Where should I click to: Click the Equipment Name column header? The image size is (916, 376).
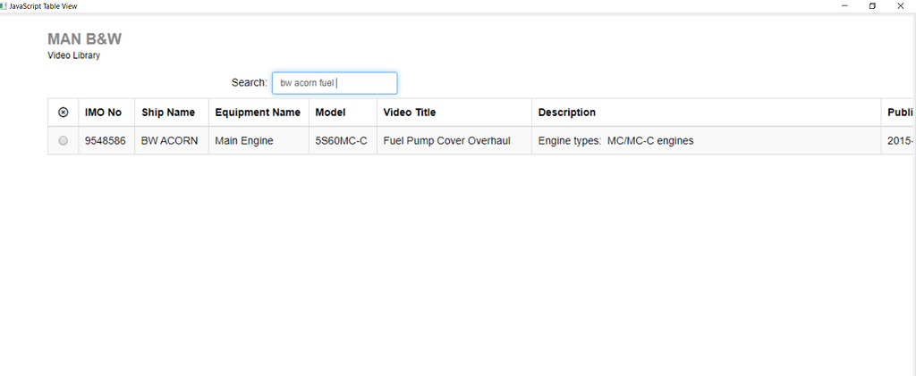click(258, 113)
